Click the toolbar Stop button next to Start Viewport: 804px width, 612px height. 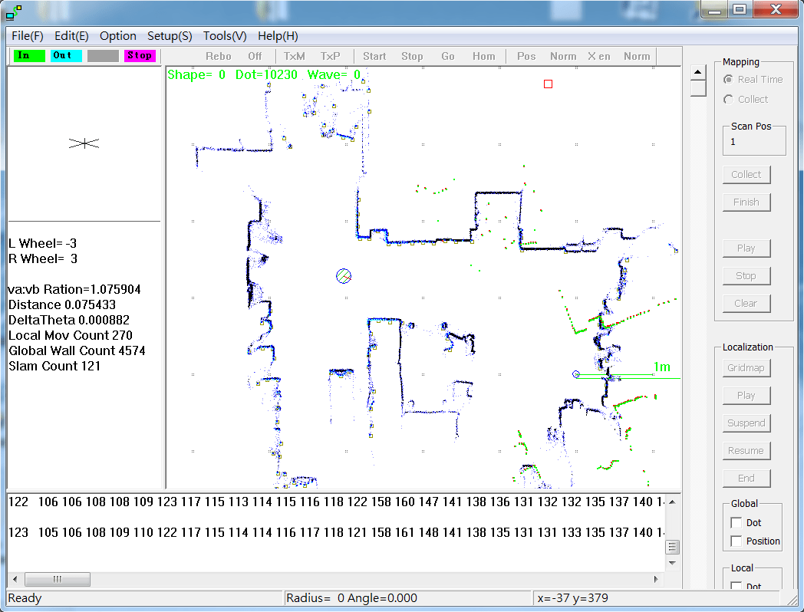pyautogui.click(x=412, y=57)
